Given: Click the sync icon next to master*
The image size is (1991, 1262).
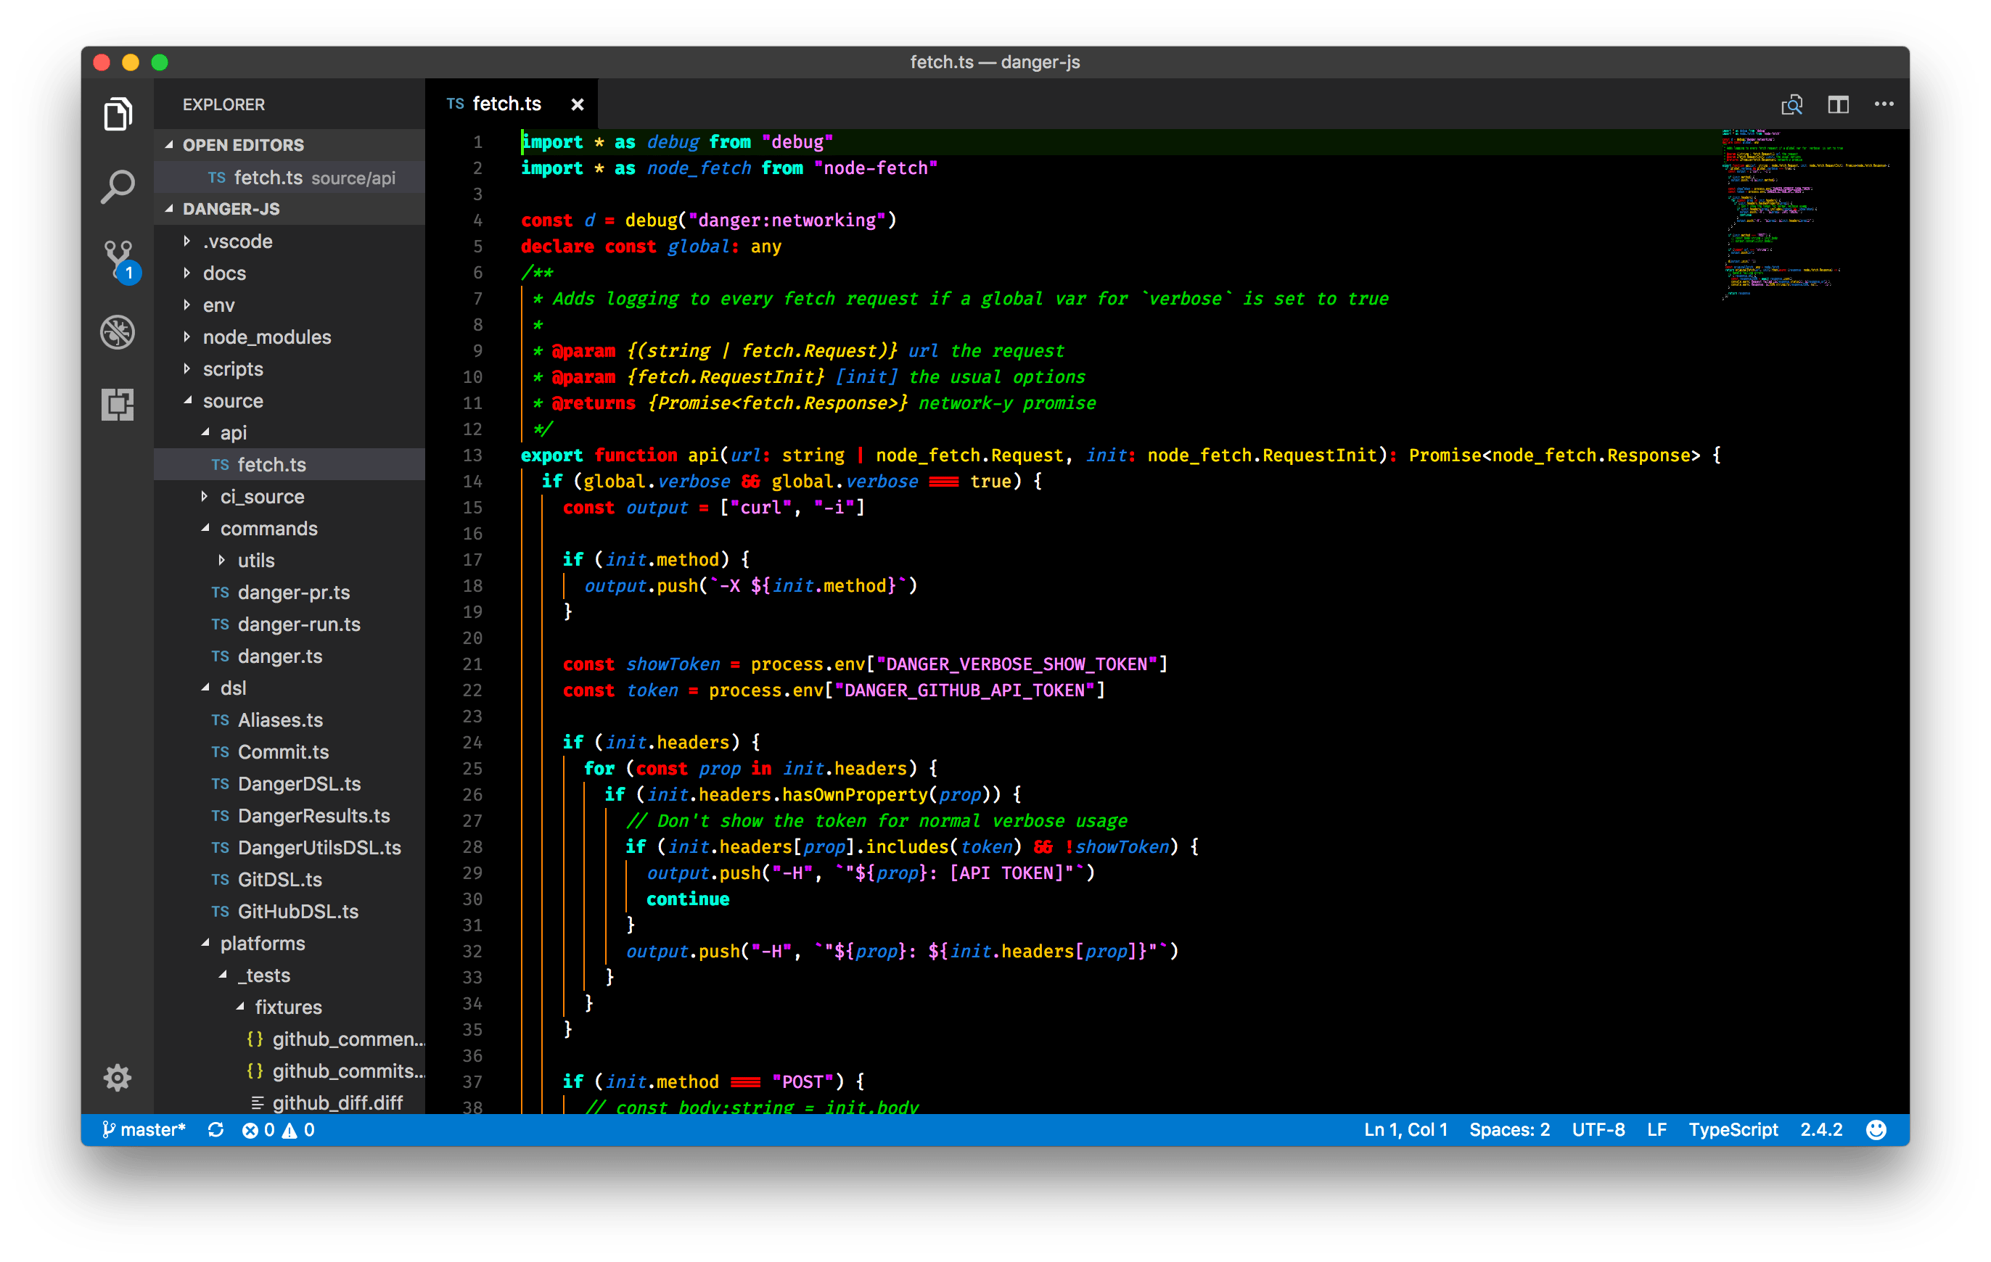Looking at the screenshot, I should (215, 1129).
